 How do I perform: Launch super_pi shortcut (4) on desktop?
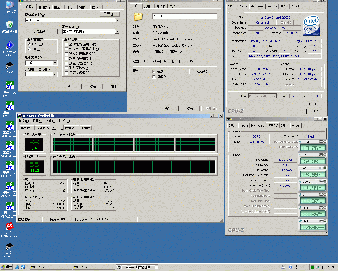pos(10,129)
